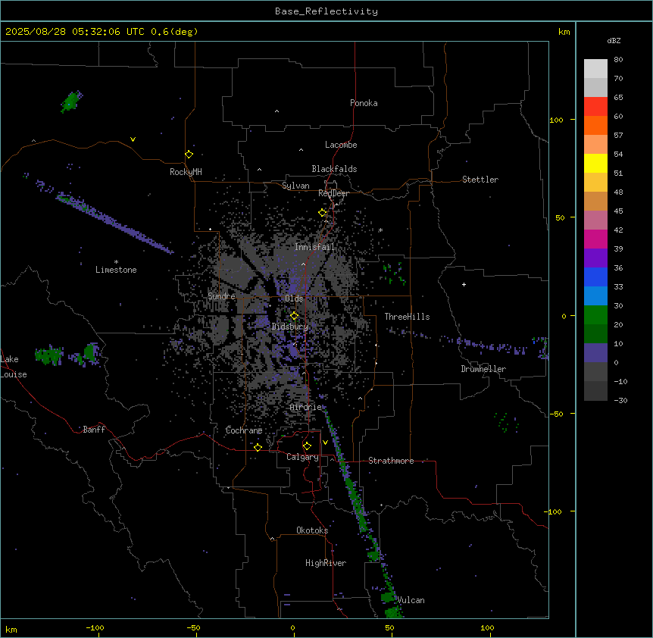The width and height of the screenshot is (653, 638).
Task: Click the bright blue 36-33 dBZ legend swatch
Action: (x=595, y=277)
